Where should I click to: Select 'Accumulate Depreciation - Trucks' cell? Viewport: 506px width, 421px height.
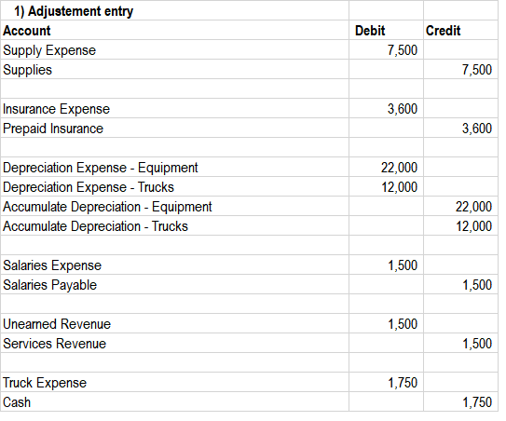tap(175, 225)
